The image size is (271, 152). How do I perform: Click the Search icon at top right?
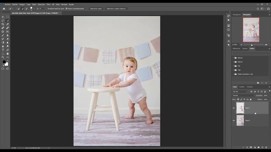258,8
